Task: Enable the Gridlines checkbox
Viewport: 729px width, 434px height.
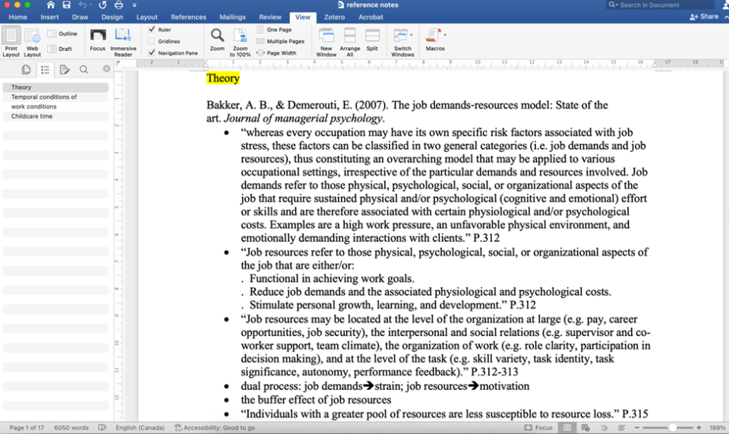Action: (x=152, y=41)
